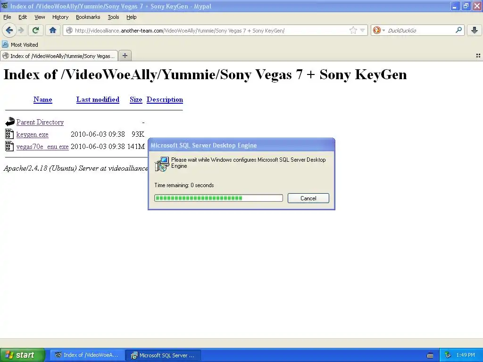Screen dimensions: 483x362
Task: Click the site identity globe icon
Action: [69, 30]
